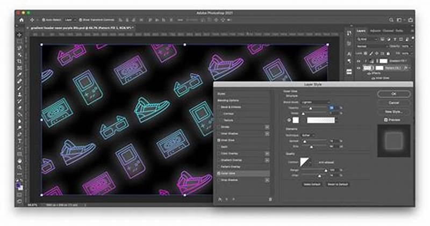430x226 pixels.
Task: Open the layer filter Kind dropdown
Action: [368, 39]
